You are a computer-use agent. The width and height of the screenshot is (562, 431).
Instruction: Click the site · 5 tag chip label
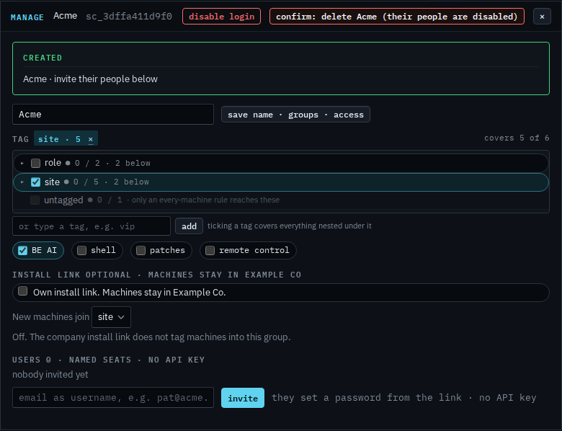click(x=59, y=139)
